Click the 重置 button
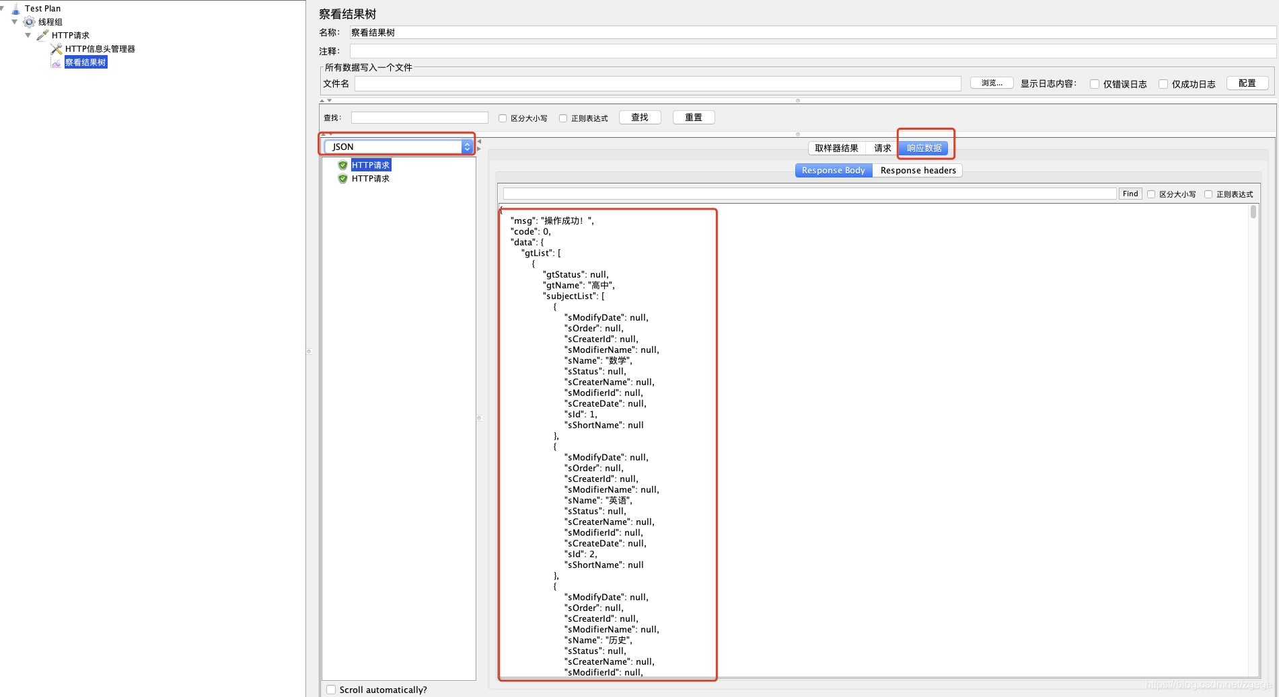1279x697 pixels. pos(694,118)
